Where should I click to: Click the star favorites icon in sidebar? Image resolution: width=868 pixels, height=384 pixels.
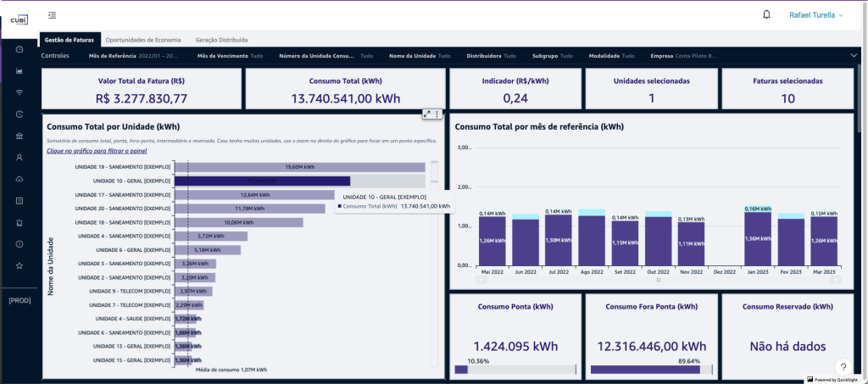pyautogui.click(x=19, y=265)
